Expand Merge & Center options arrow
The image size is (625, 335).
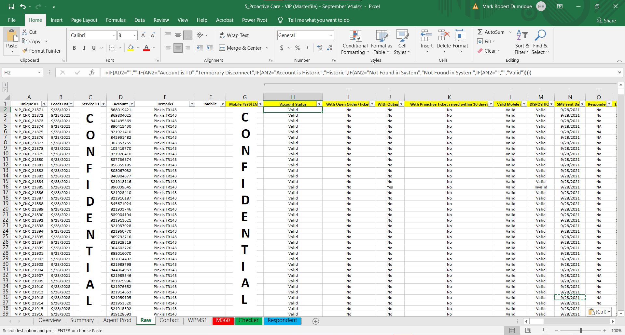(267, 48)
